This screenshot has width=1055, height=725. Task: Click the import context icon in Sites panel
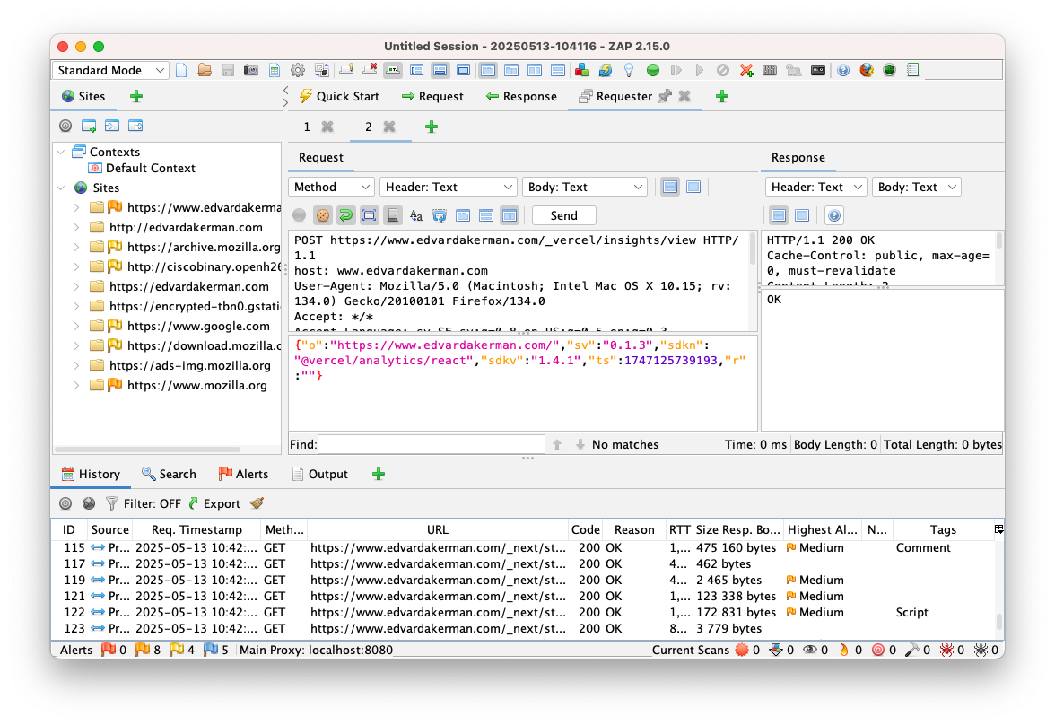point(111,126)
